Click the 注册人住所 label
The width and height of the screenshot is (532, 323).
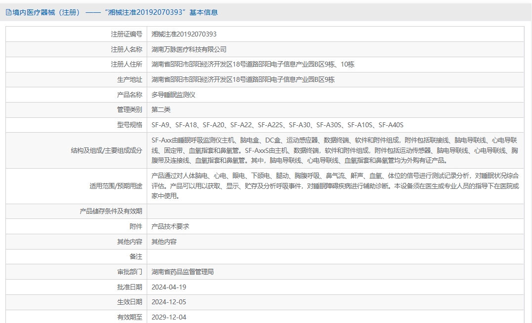coord(126,64)
